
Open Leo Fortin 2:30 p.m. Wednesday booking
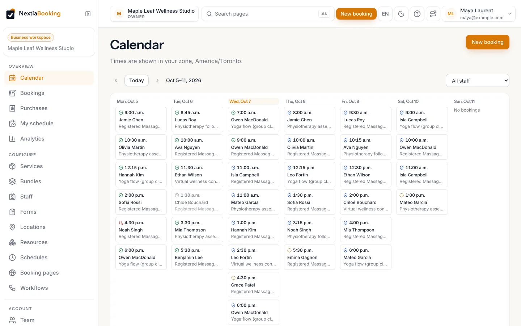click(253, 257)
